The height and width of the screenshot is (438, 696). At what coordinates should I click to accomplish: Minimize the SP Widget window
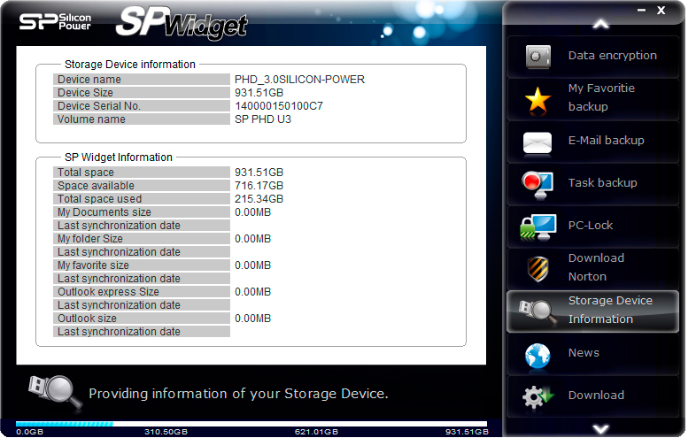[x=641, y=10]
